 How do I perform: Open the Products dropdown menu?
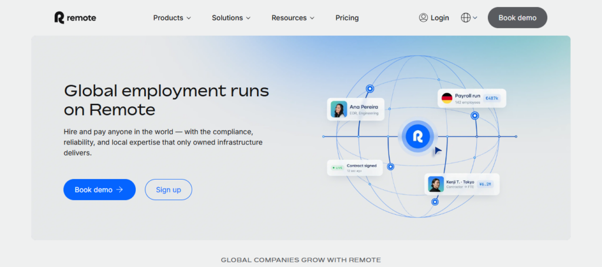[x=172, y=18]
